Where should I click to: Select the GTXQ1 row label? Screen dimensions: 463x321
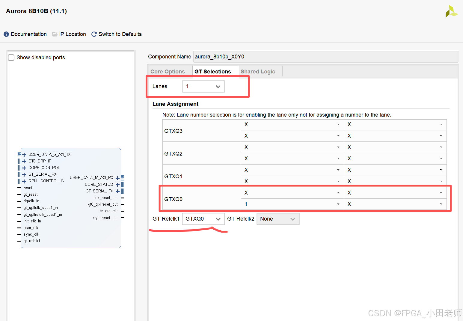(174, 177)
